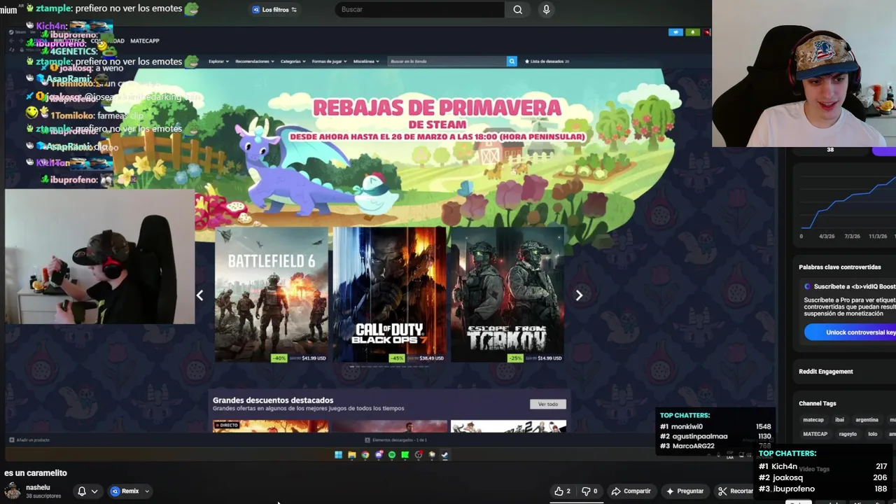Image resolution: width=896 pixels, height=504 pixels.
Task: Open the DIRECTO discounted game thumbnail
Action: coord(270,426)
